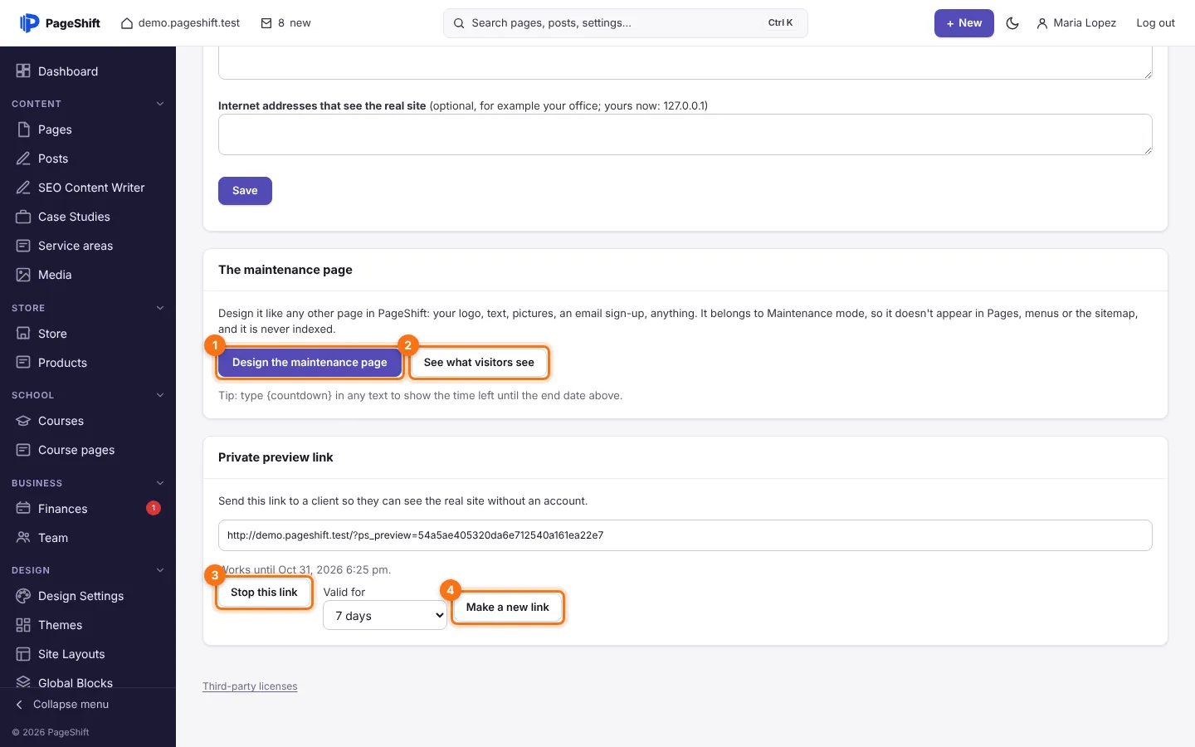
Task: Open Global Blocks in the sidebar
Action: 88,681
